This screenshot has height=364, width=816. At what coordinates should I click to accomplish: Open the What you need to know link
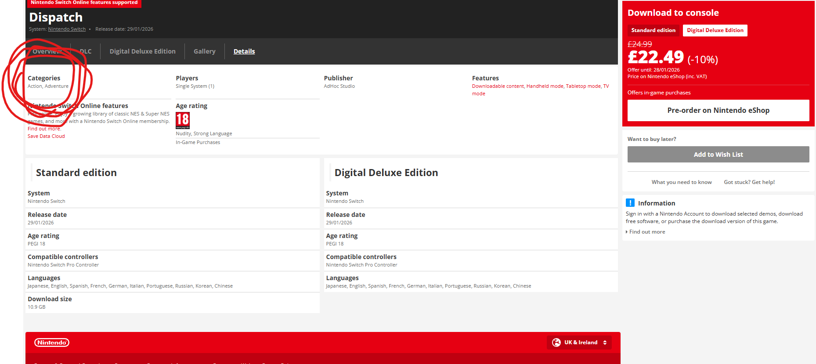(x=682, y=182)
